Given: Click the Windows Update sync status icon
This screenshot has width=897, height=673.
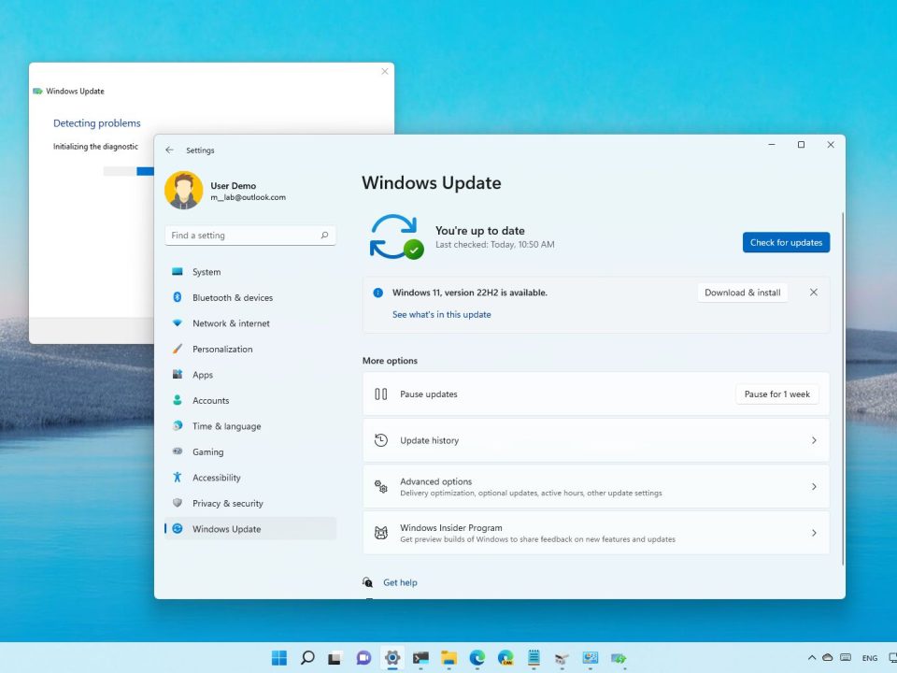Looking at the screenshot, I should (x=396, y=236).
